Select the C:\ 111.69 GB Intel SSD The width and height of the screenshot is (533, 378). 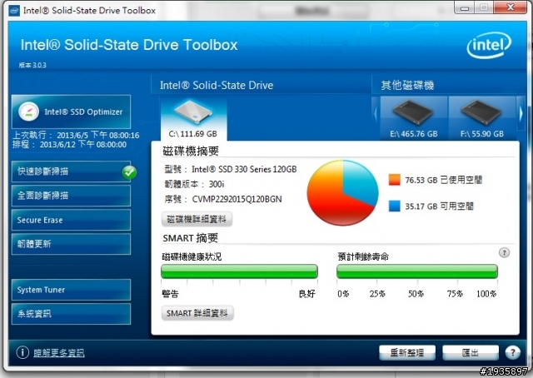[x=193, y=118]
